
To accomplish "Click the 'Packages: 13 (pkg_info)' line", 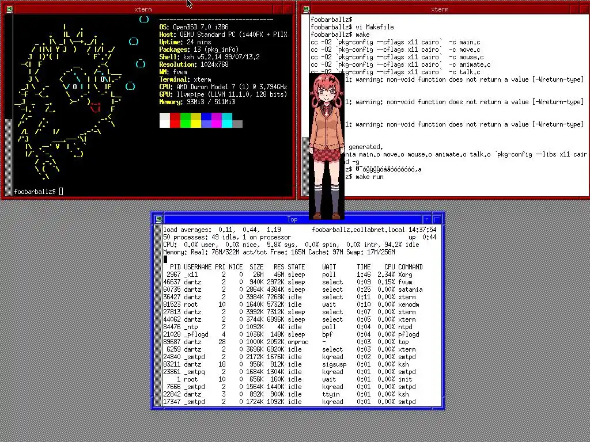I will click(199, 49).
